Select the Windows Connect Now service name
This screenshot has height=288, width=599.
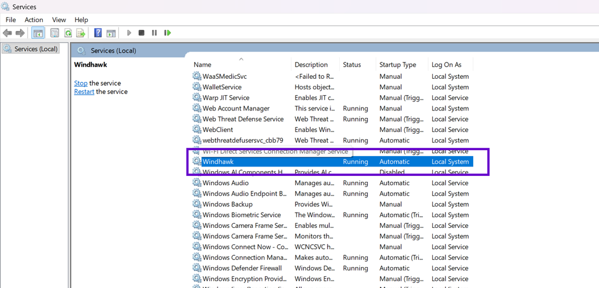click(245, 247)
